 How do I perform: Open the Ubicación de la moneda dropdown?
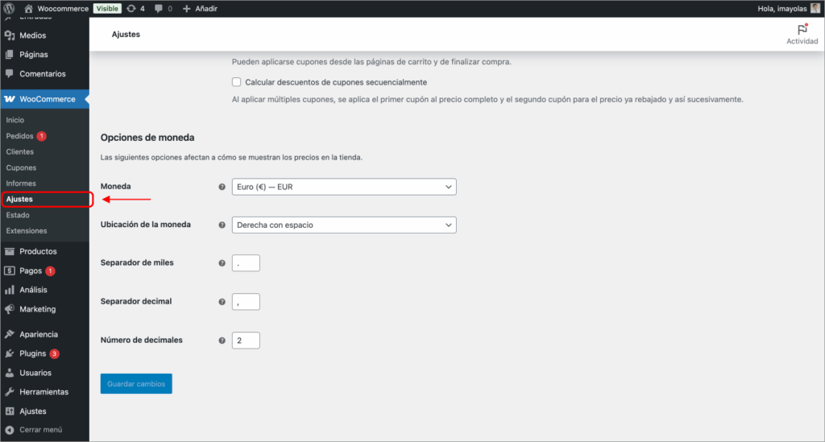pyautogui.click(x=344, y=225)
